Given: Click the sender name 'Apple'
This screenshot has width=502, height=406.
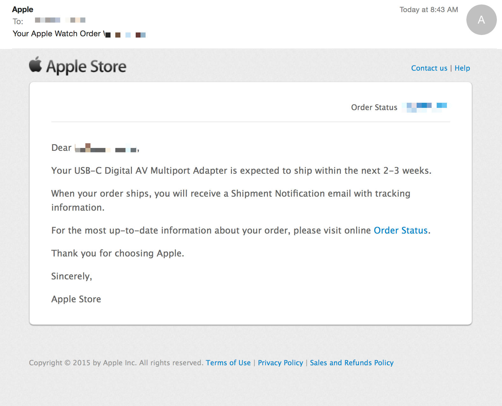Looking at the screenshot, I should [23, 10].
